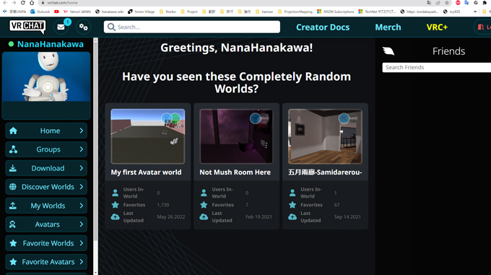Screen dimensions: 491x275
Task: Click the search magnifier icon
Action: [111, 27]
